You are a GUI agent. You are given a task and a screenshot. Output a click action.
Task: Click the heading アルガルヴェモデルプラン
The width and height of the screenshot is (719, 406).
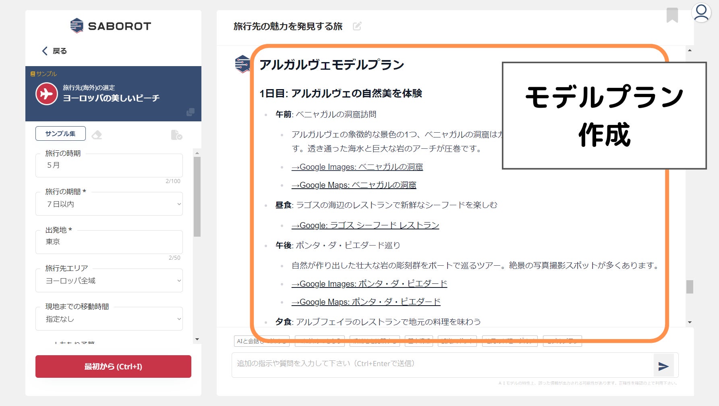(332, 65)
